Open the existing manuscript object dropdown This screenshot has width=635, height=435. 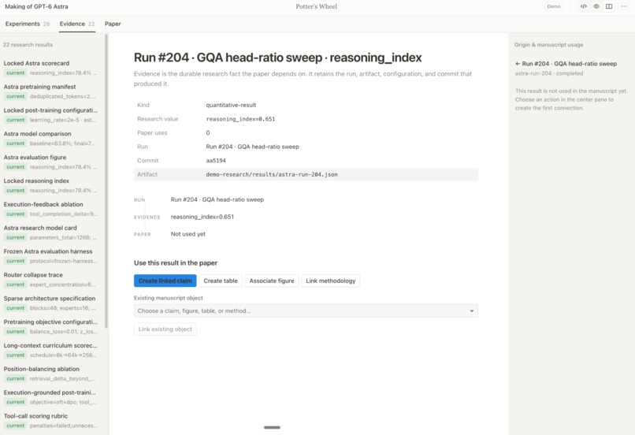[306, 310]
